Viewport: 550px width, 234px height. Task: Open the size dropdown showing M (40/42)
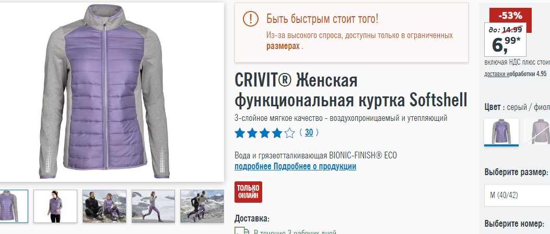pos(517,195)
